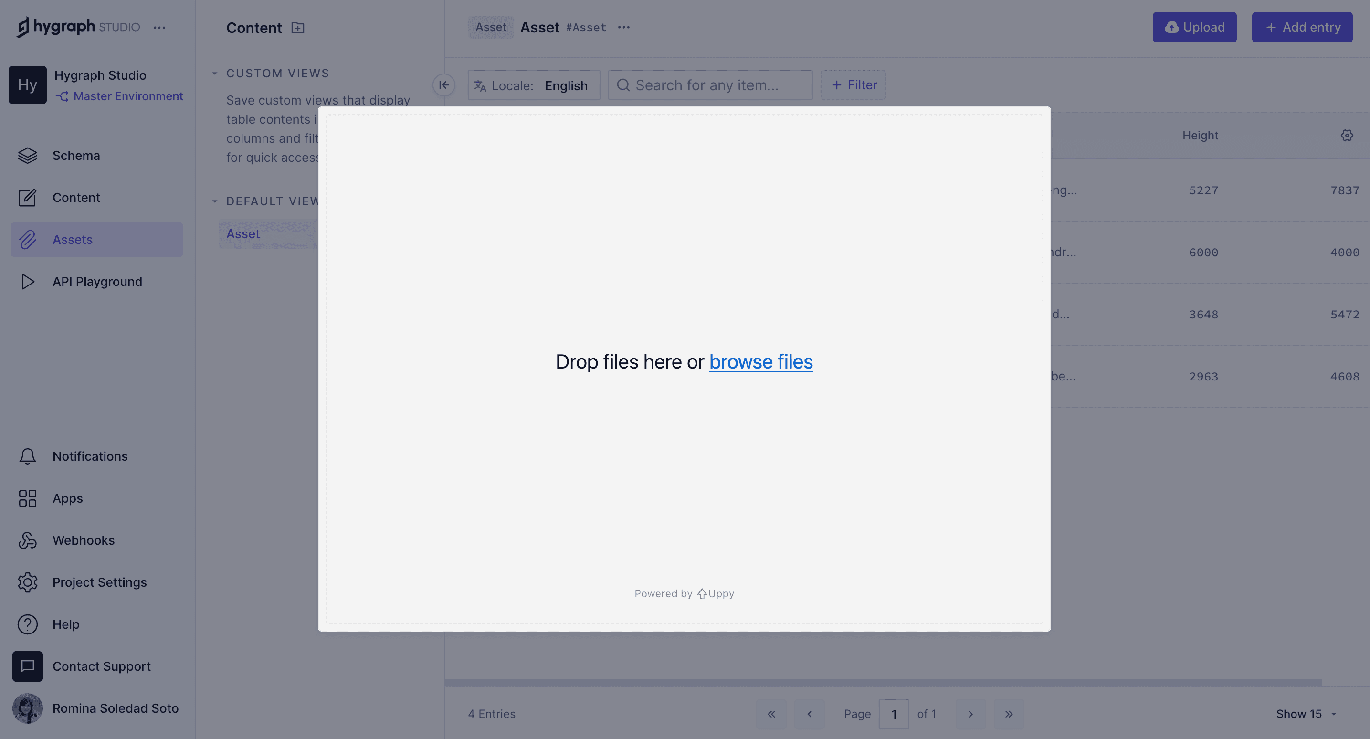Screen dimensions: 1370x739
Task: Open the Locale English selector
Action: click(533, 85)
